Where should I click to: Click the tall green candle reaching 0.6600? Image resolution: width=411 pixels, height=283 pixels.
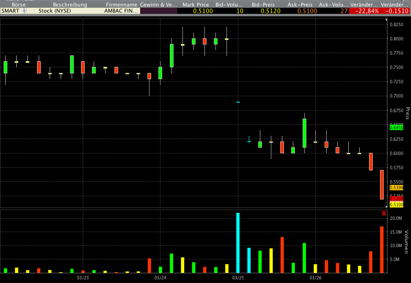304,133
